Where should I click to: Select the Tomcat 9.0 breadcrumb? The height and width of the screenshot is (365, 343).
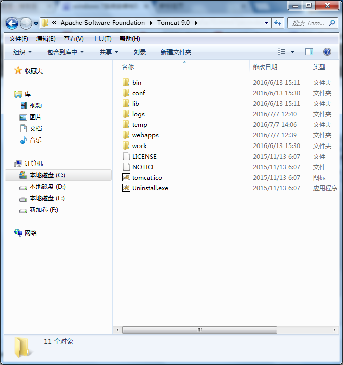pos(174,23)
